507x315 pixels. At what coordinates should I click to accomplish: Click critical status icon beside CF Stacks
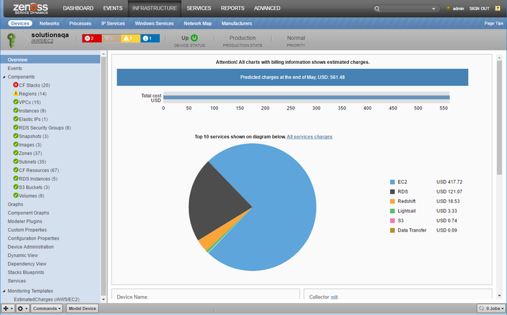pos(15,85)
